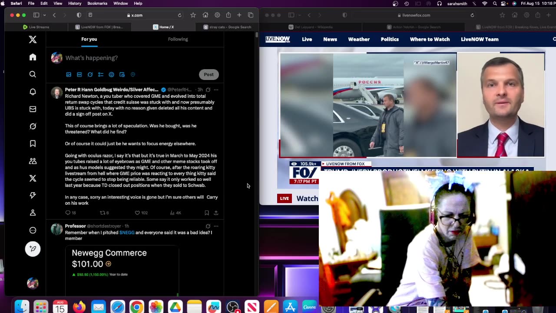Open emoji picker in post composer
The width and height of the screenshot is (556, 313).
111,74
